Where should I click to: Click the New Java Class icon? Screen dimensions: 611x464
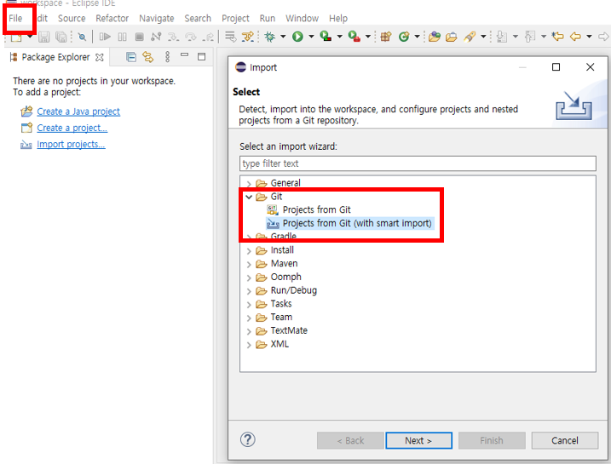pyautogui.click(x=404, y=37)
